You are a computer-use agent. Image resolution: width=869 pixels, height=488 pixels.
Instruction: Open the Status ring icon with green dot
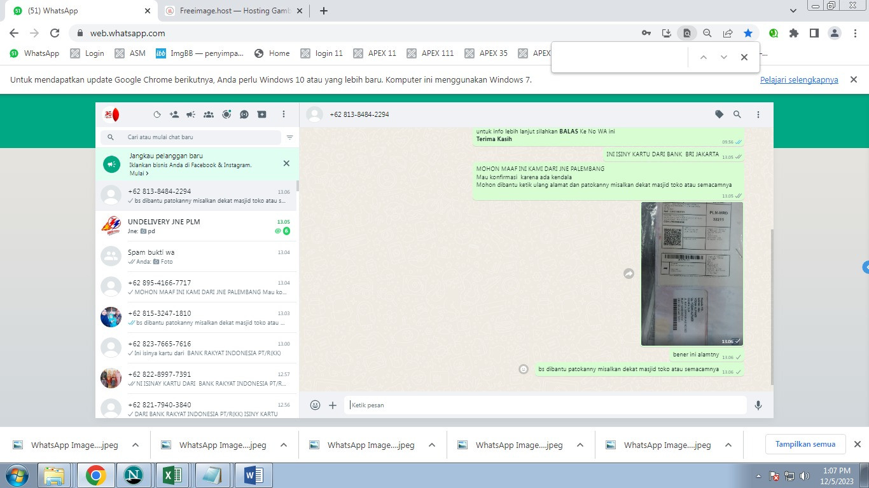(226, 114)
